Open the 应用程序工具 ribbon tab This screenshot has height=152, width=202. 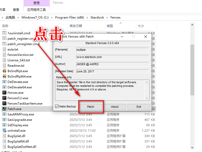[x=36, y=10]
